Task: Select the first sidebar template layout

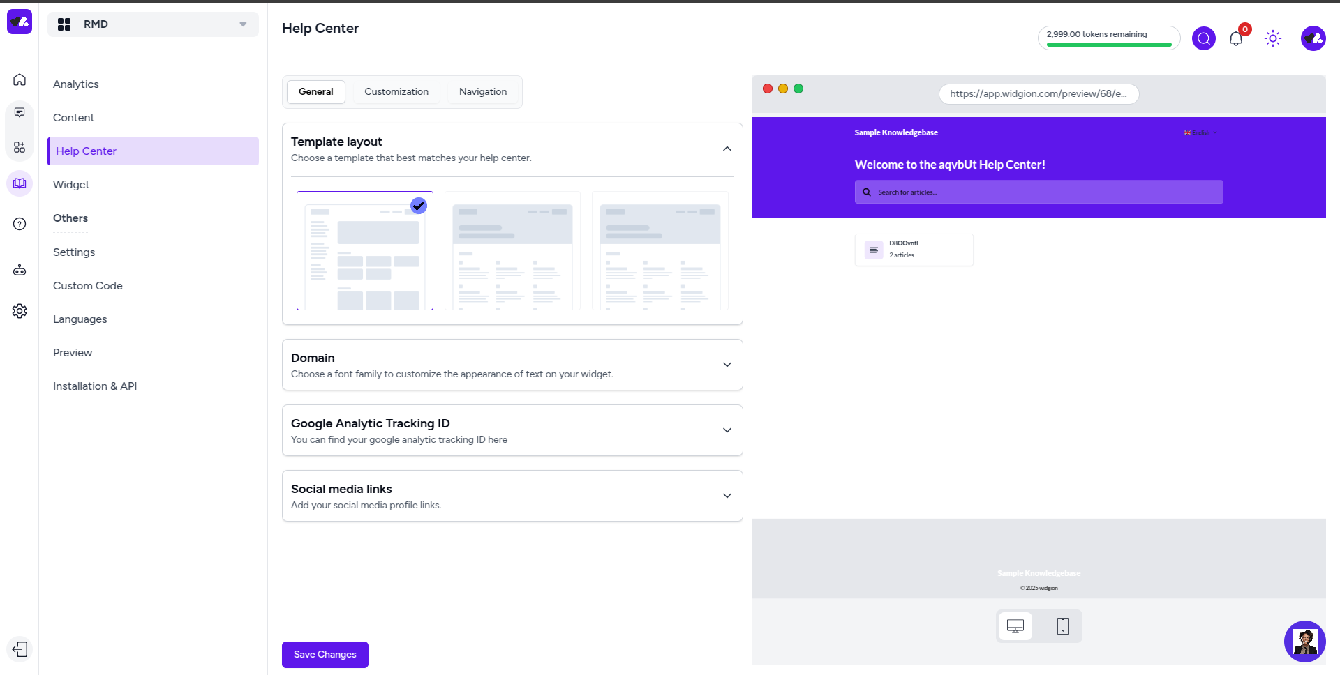Action: click(x=364, y=250)
